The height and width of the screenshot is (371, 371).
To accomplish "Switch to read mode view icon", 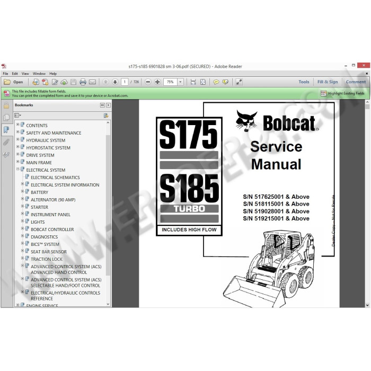I will [x=238, y=82].
